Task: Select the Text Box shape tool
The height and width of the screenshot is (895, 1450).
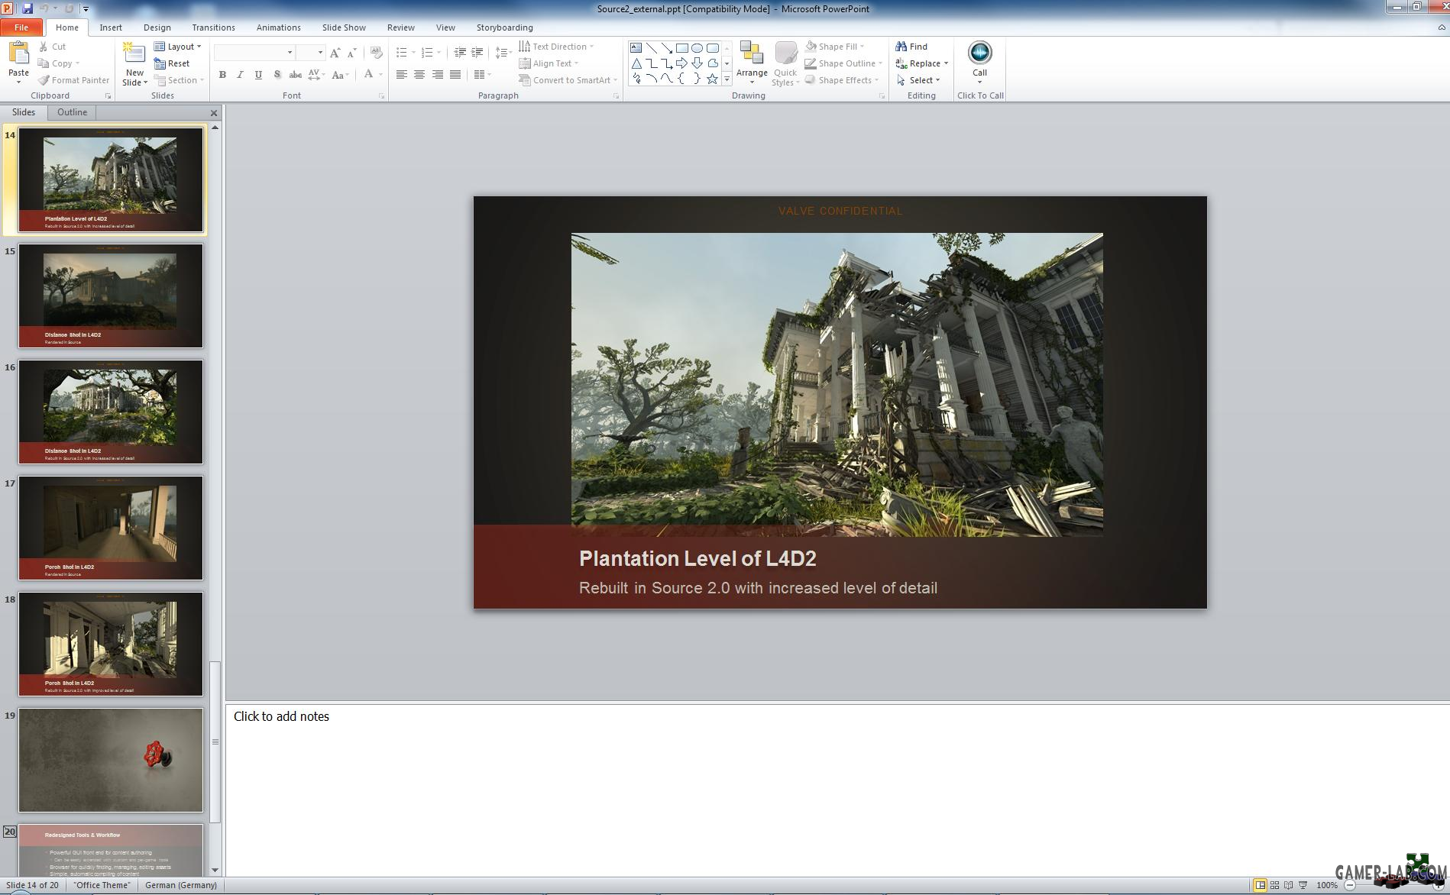Action: (x=636, y=47)
